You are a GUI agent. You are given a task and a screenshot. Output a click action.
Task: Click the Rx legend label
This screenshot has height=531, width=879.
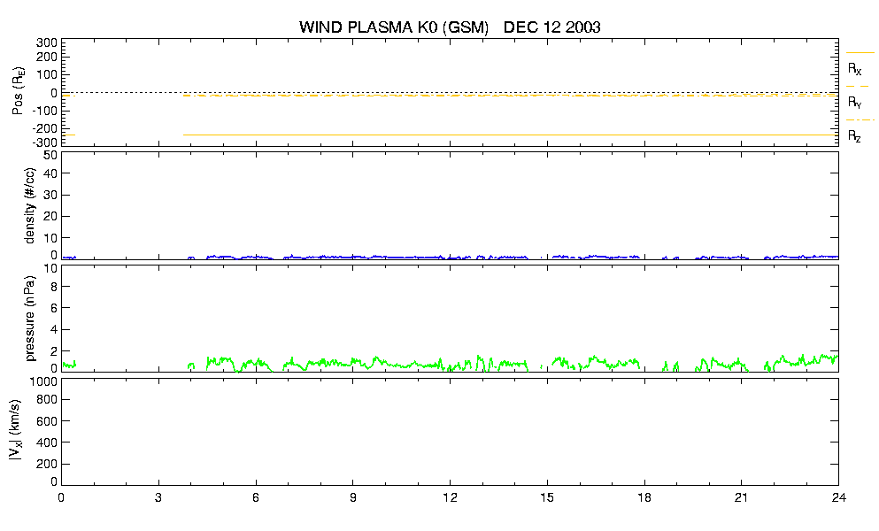click(854, 69)
